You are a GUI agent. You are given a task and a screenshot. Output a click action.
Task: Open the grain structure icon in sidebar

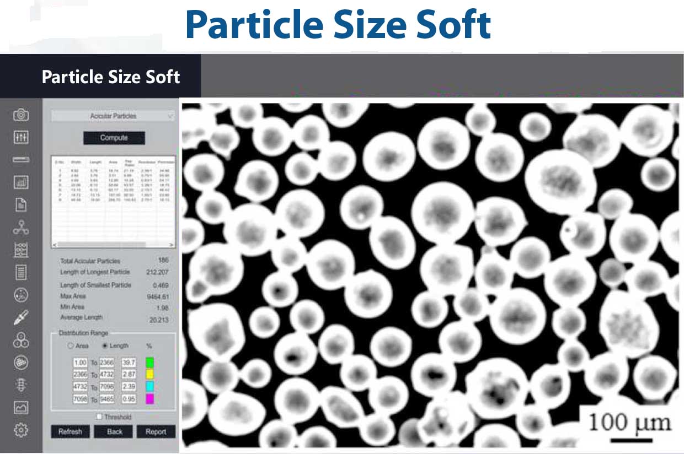[x=21, y=250]
